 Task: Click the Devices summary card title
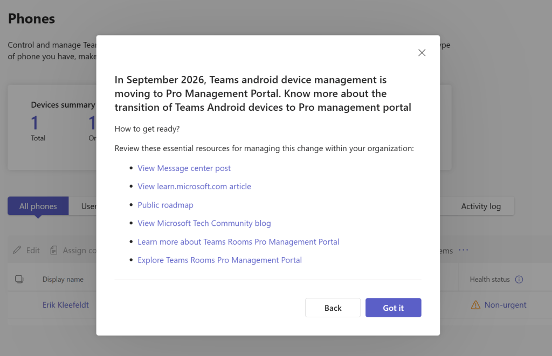click(x=63, y=105)
